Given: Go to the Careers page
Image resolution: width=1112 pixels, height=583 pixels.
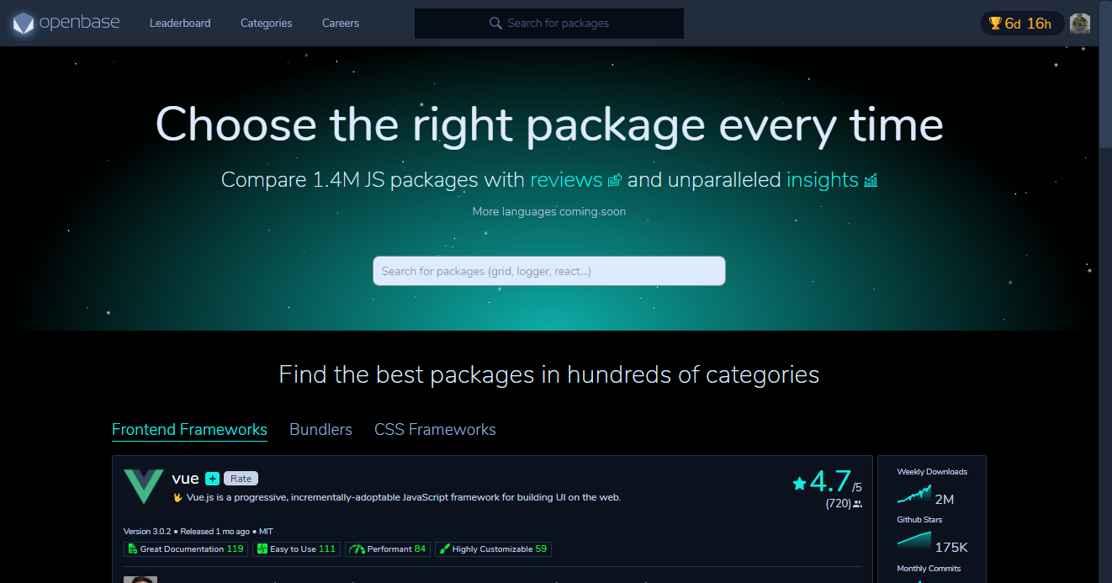Looking at the screenshot, I should point(341,24).
